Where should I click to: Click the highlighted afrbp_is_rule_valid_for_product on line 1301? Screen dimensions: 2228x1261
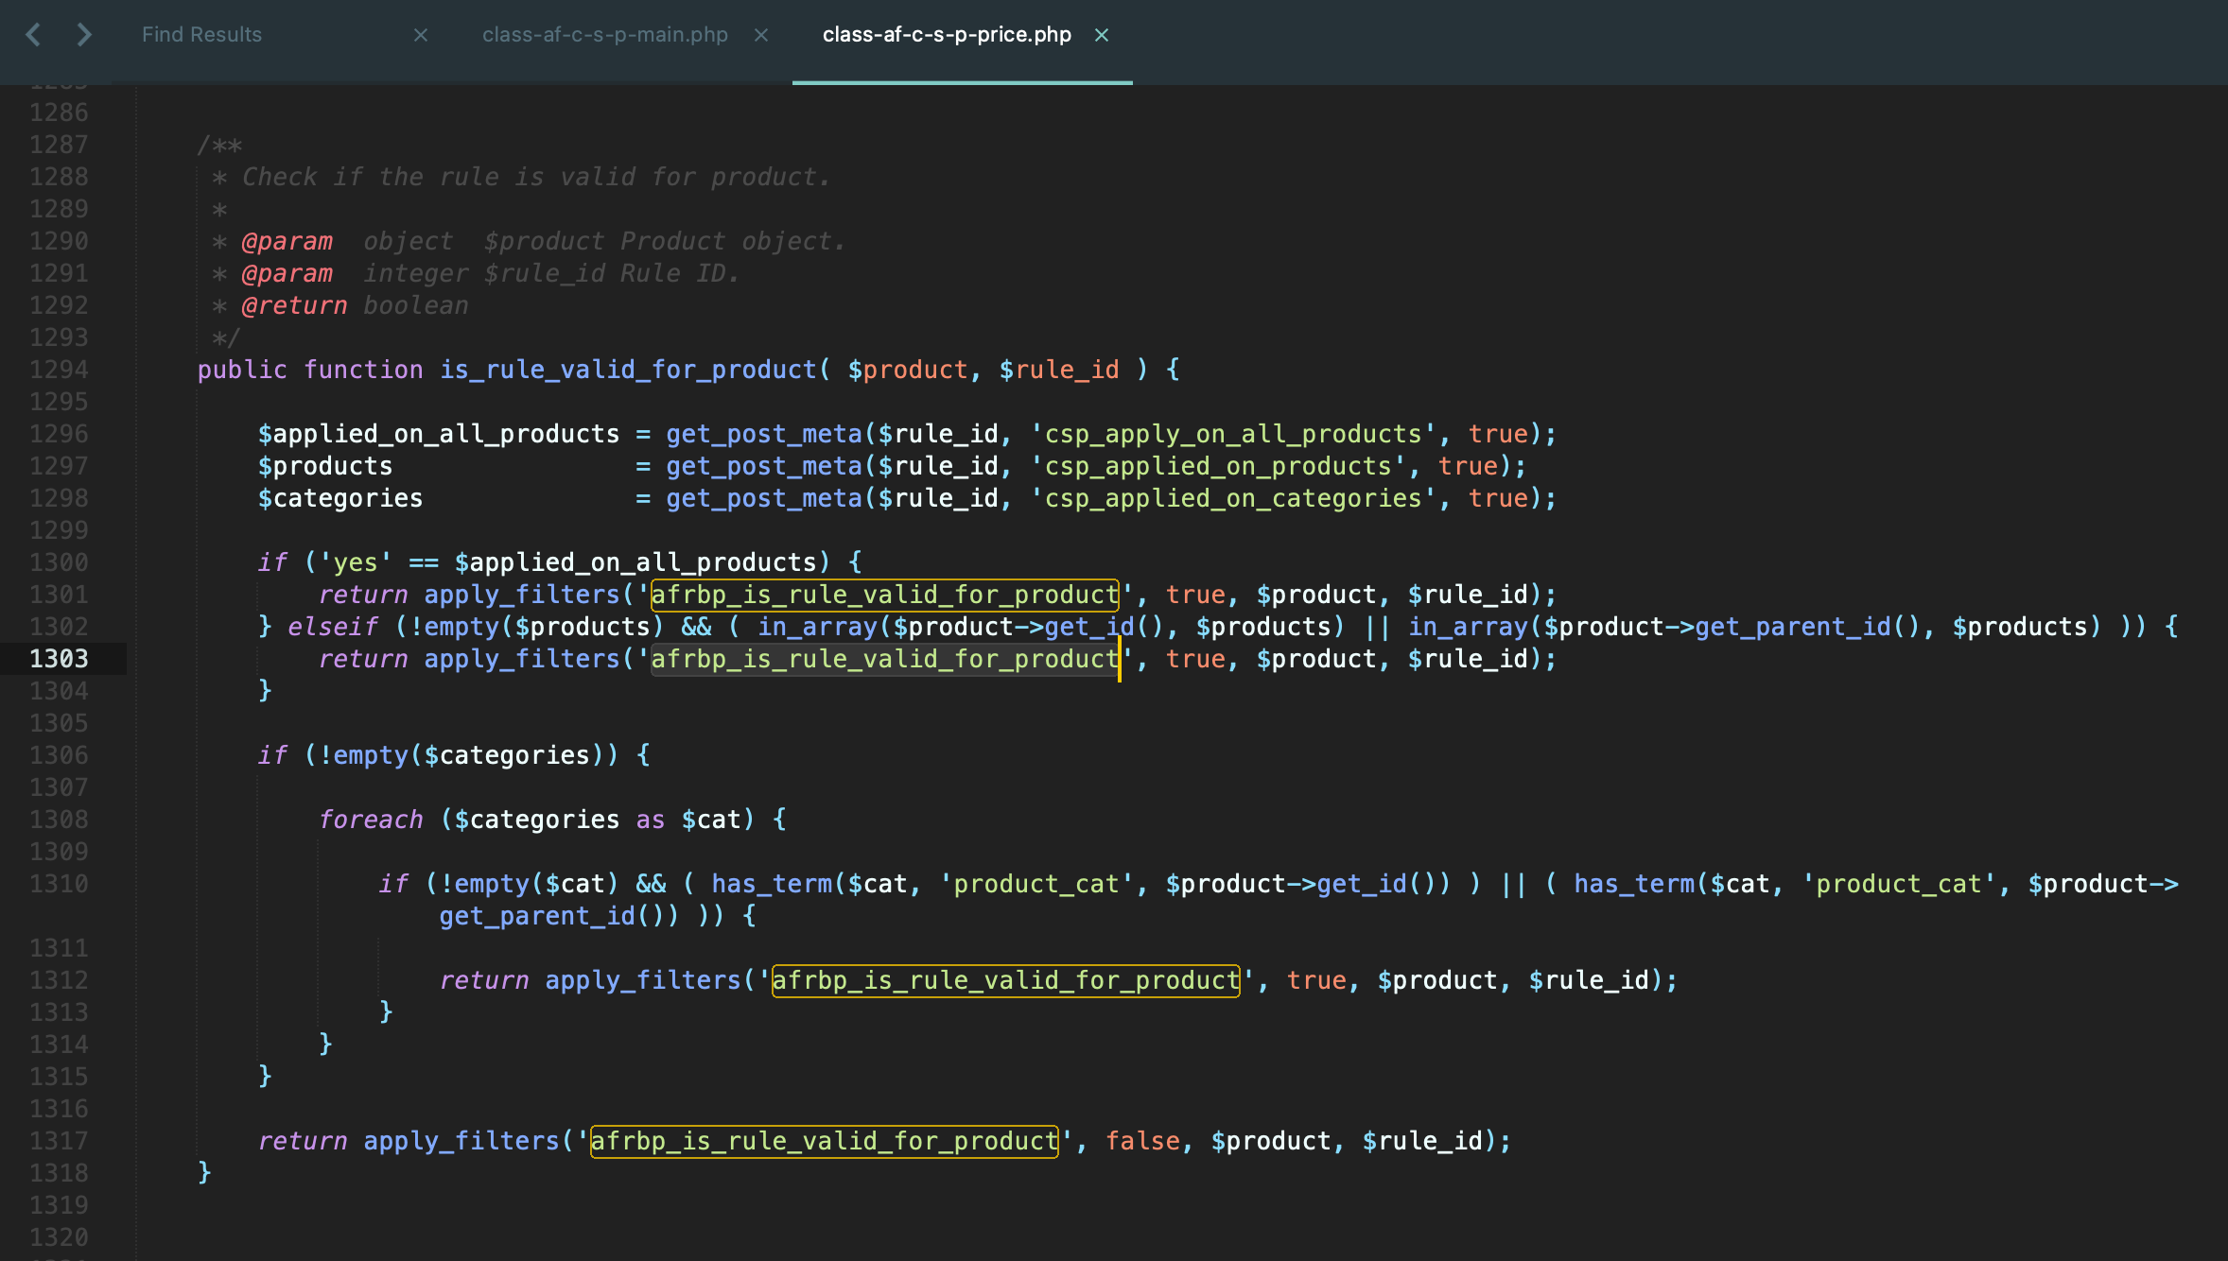point(884,595)
